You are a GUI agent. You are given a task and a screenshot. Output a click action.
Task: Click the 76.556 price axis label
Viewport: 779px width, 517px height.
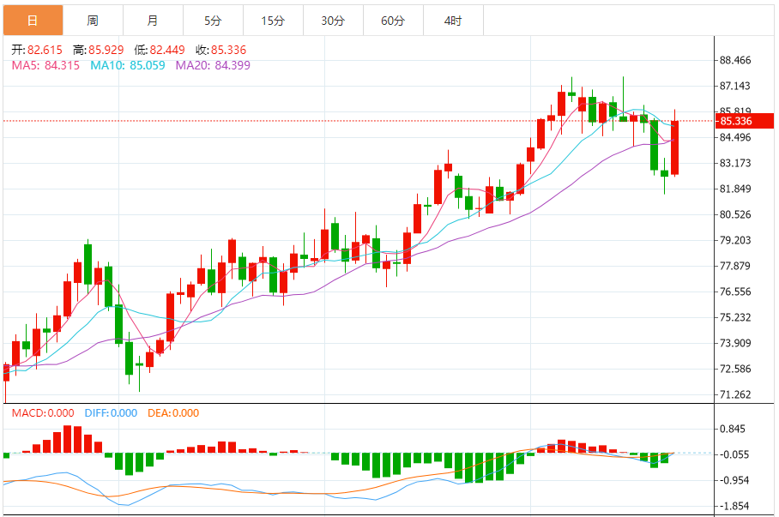pyautogui.click(x=735, y=292)
